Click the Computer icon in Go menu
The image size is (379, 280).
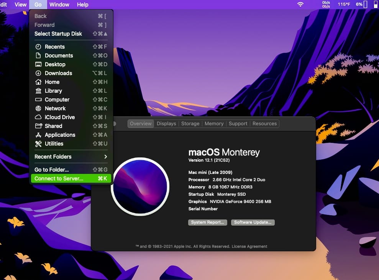point(38,100)
